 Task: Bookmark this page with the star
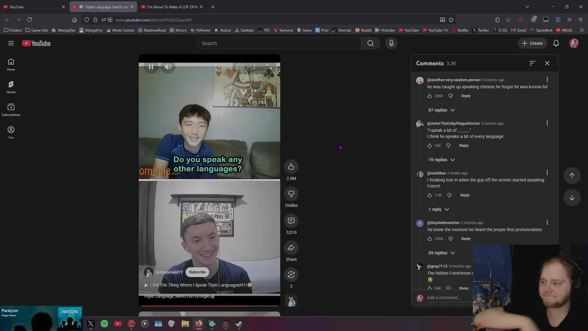click(451, 20)
